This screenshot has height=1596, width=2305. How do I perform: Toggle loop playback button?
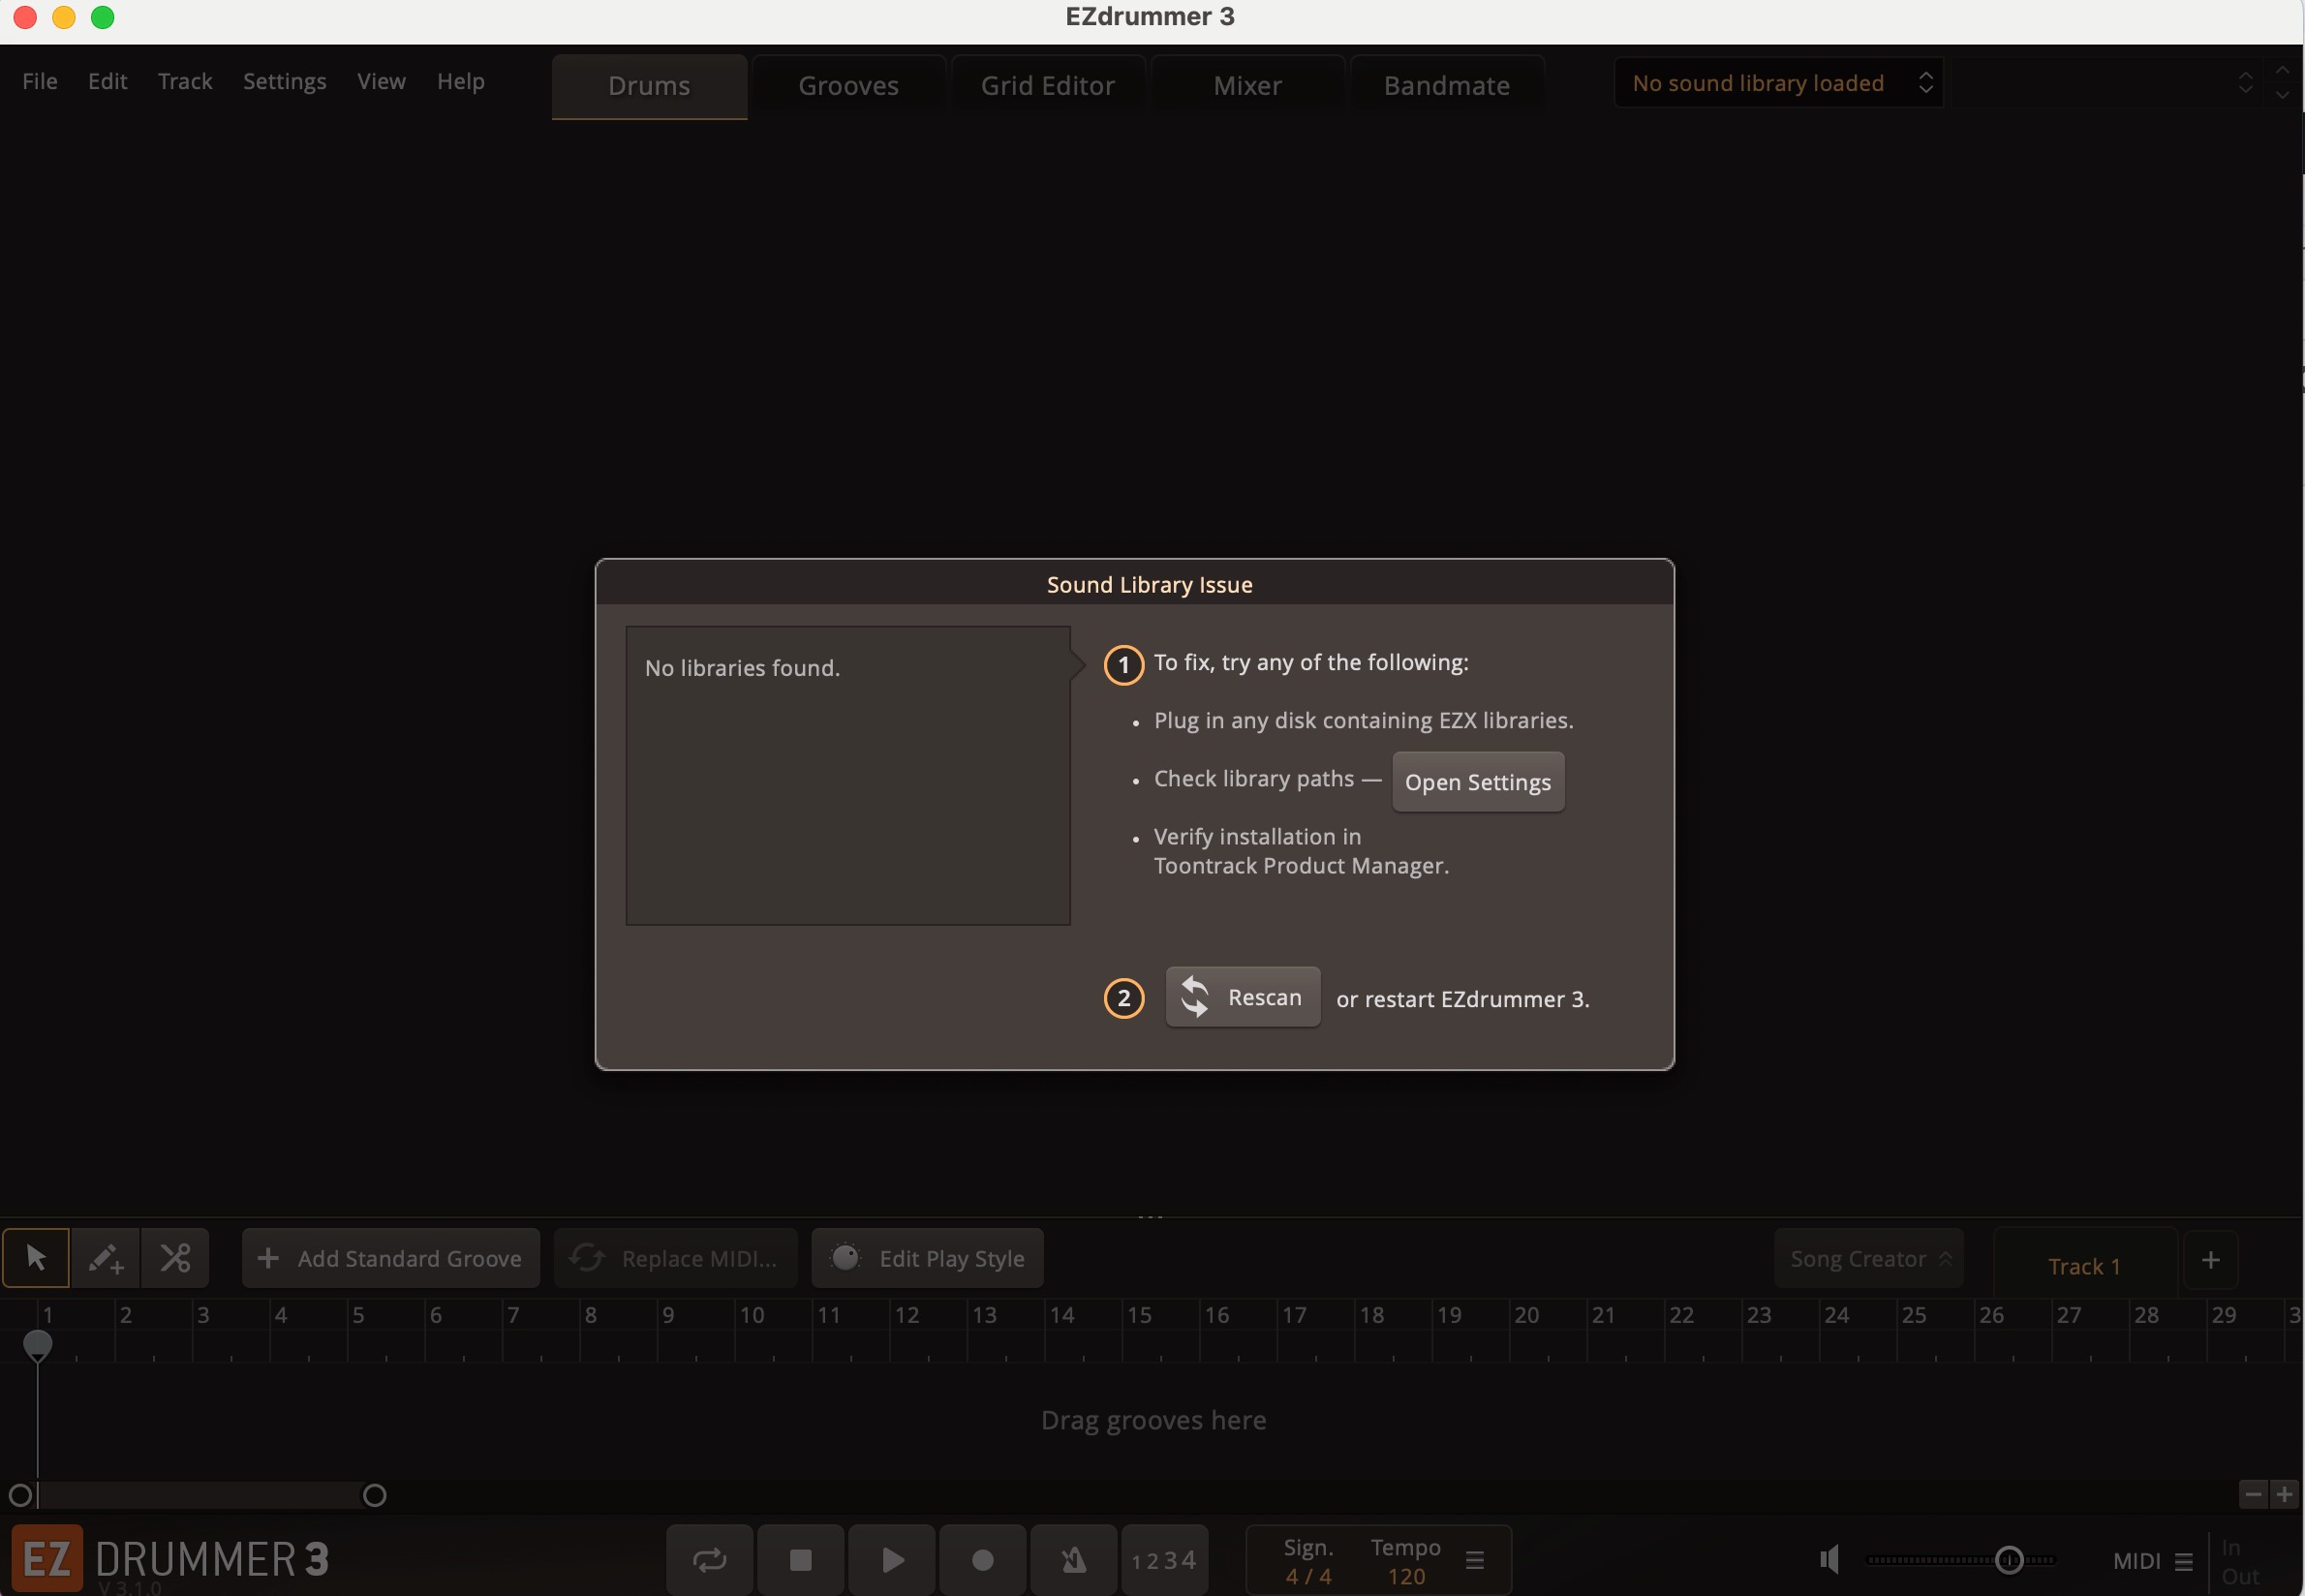tap(709, 1559)
